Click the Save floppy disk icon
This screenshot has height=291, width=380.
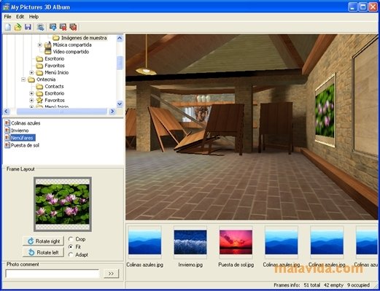click(x=28, y=27)
